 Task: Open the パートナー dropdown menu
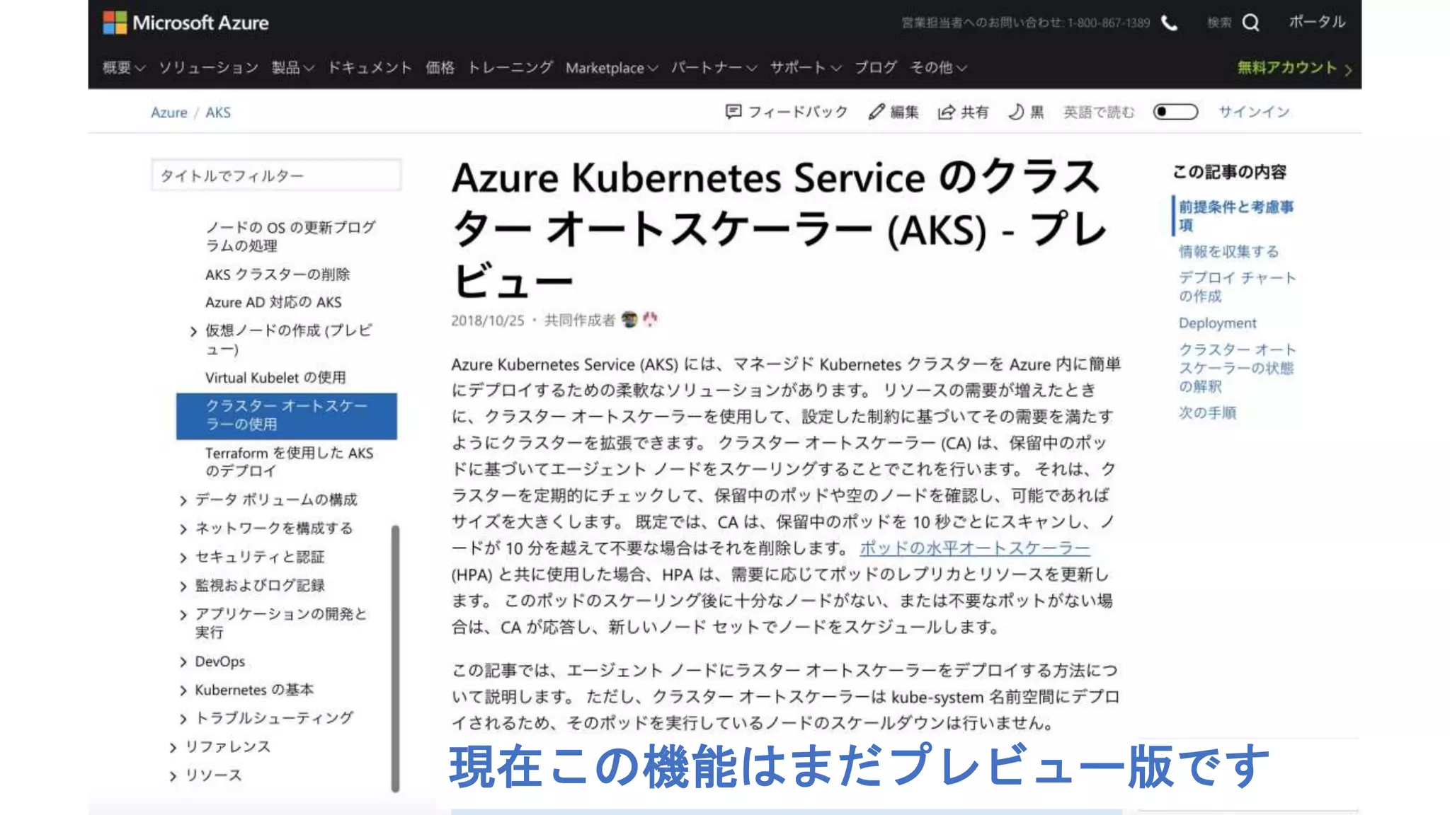714,67
